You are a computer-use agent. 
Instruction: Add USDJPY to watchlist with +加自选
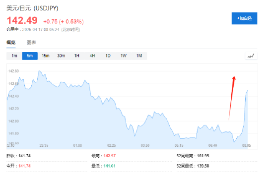[x=244, y=18]
